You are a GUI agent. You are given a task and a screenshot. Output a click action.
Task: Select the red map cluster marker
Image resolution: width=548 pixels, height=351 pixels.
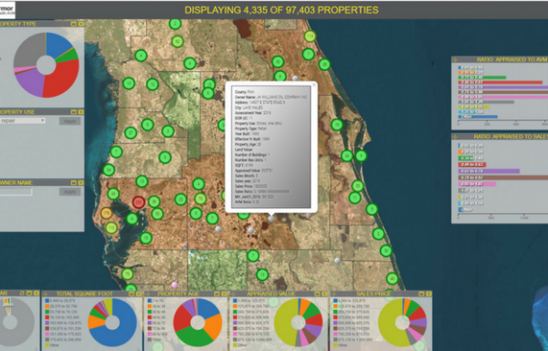(139, 202)
